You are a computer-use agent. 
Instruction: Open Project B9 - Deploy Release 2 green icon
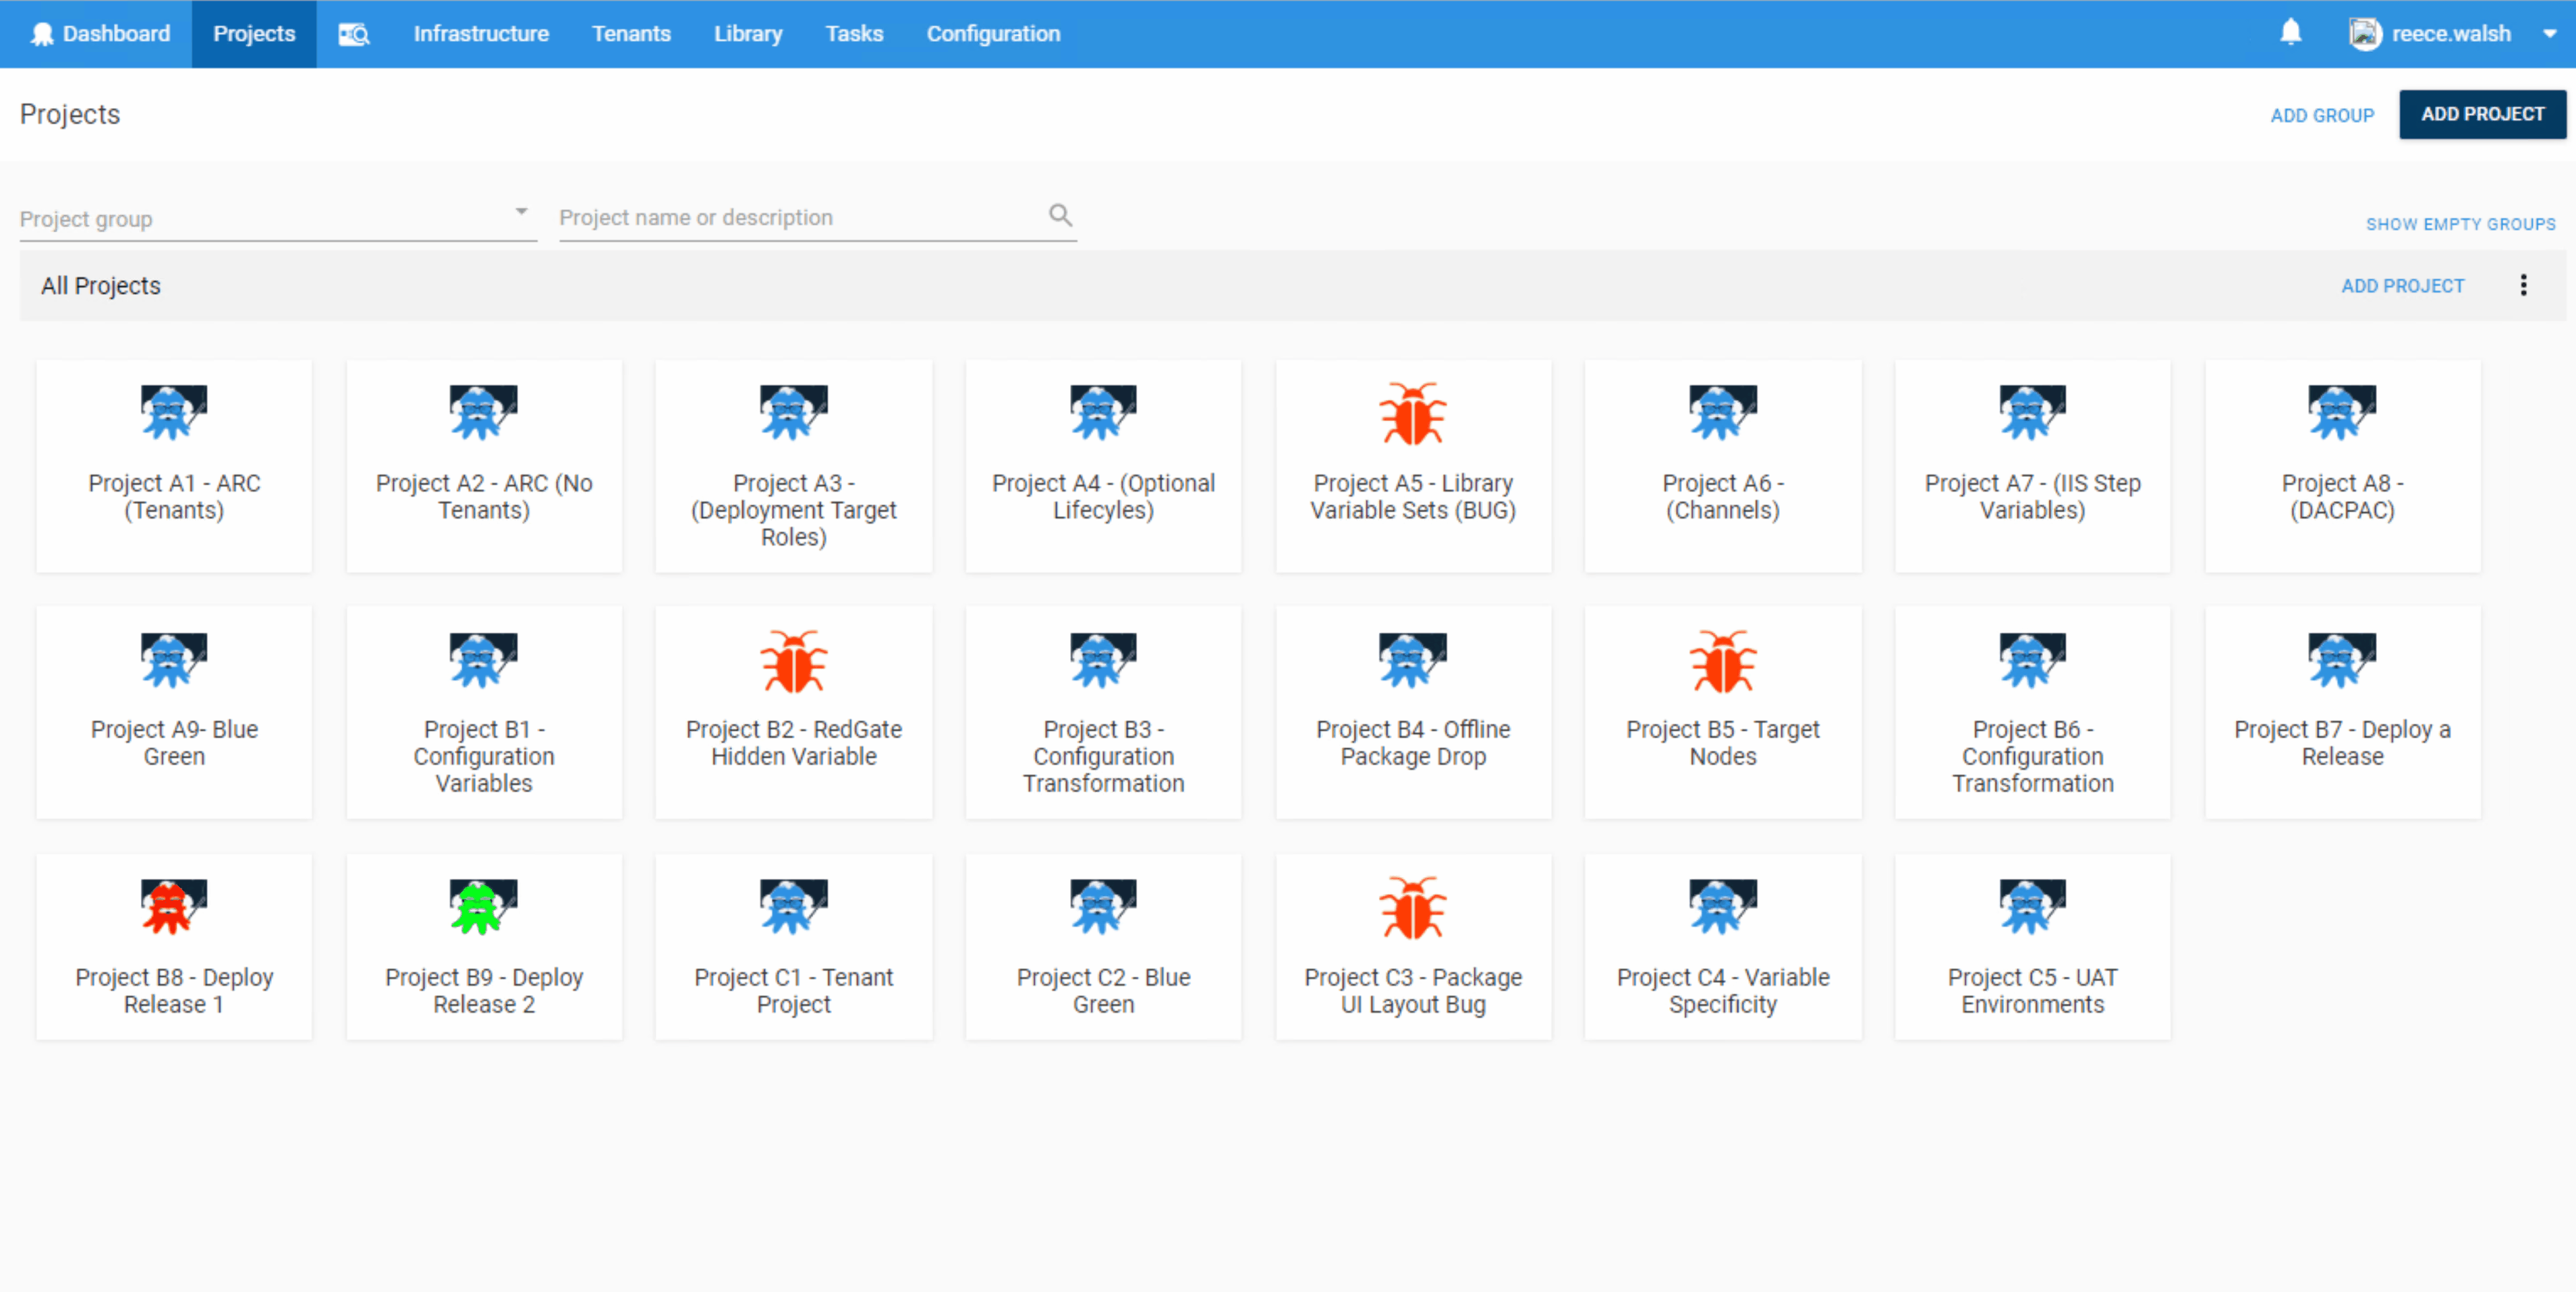[483, 906]
